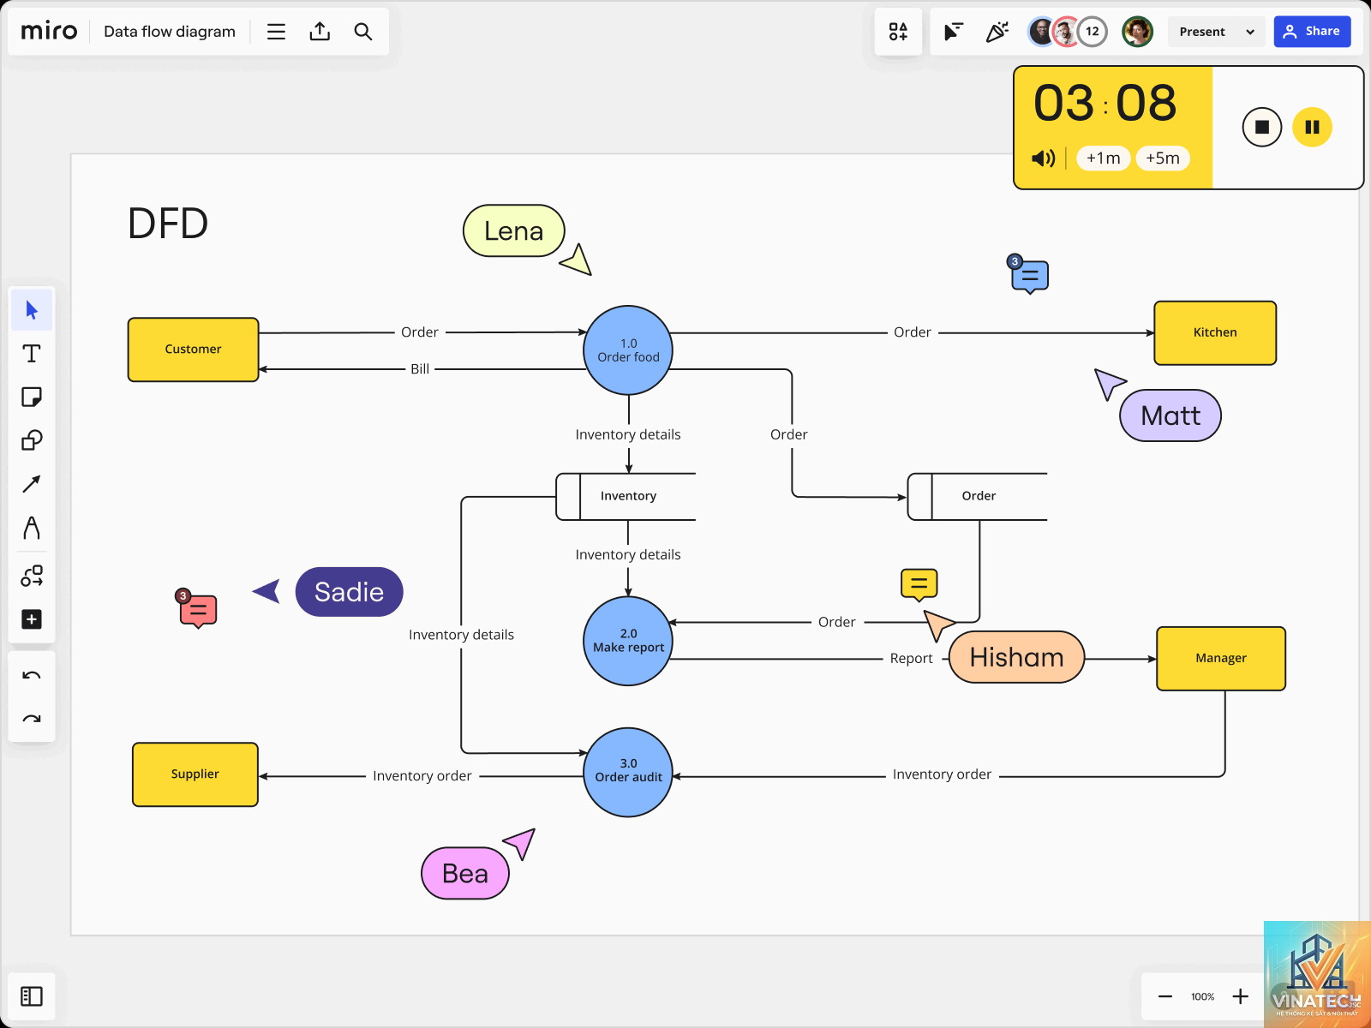Click the Undo arrow
Image resolution: width=1371 pixels, height=1028 pixels.
point(32,676)
